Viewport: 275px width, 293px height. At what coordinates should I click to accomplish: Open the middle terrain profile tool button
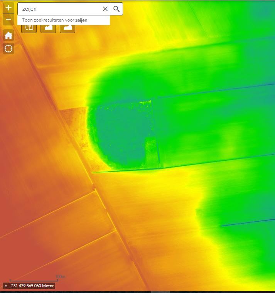[x=48, y=28]
